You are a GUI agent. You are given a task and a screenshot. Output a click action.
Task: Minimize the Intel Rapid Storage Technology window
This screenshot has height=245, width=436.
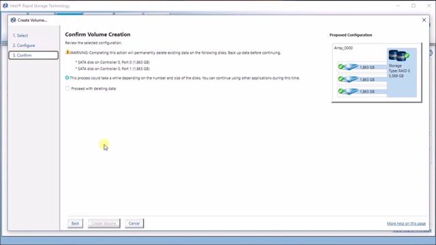(398, 5)
